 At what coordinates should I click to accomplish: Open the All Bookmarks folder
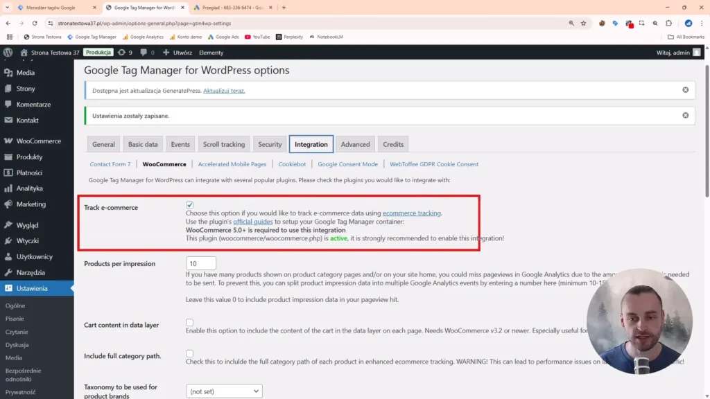click(686, 37)
